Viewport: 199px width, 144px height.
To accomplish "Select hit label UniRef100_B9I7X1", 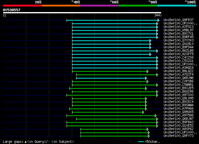I will [178, 33].
